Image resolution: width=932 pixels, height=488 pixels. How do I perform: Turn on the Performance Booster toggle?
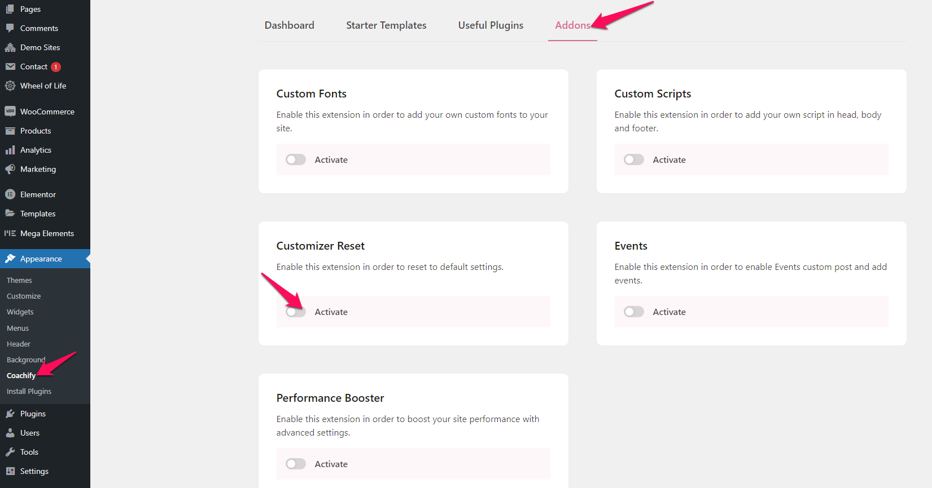coord(295,463)
